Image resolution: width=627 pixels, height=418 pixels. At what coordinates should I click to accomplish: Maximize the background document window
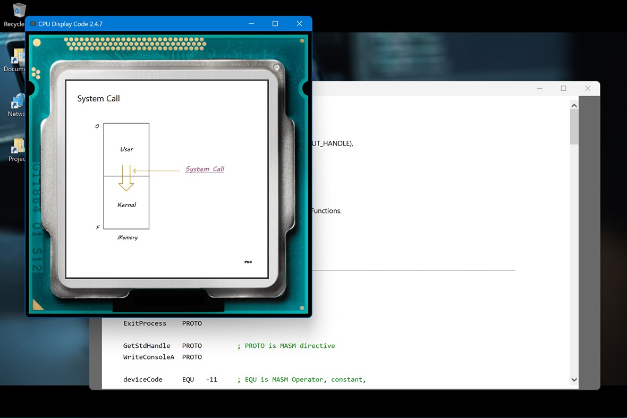click(x=563, y=88)
